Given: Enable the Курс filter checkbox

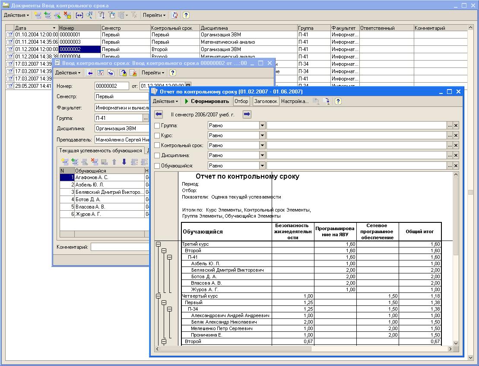Looking at the screenshot, I should point(157,135).
